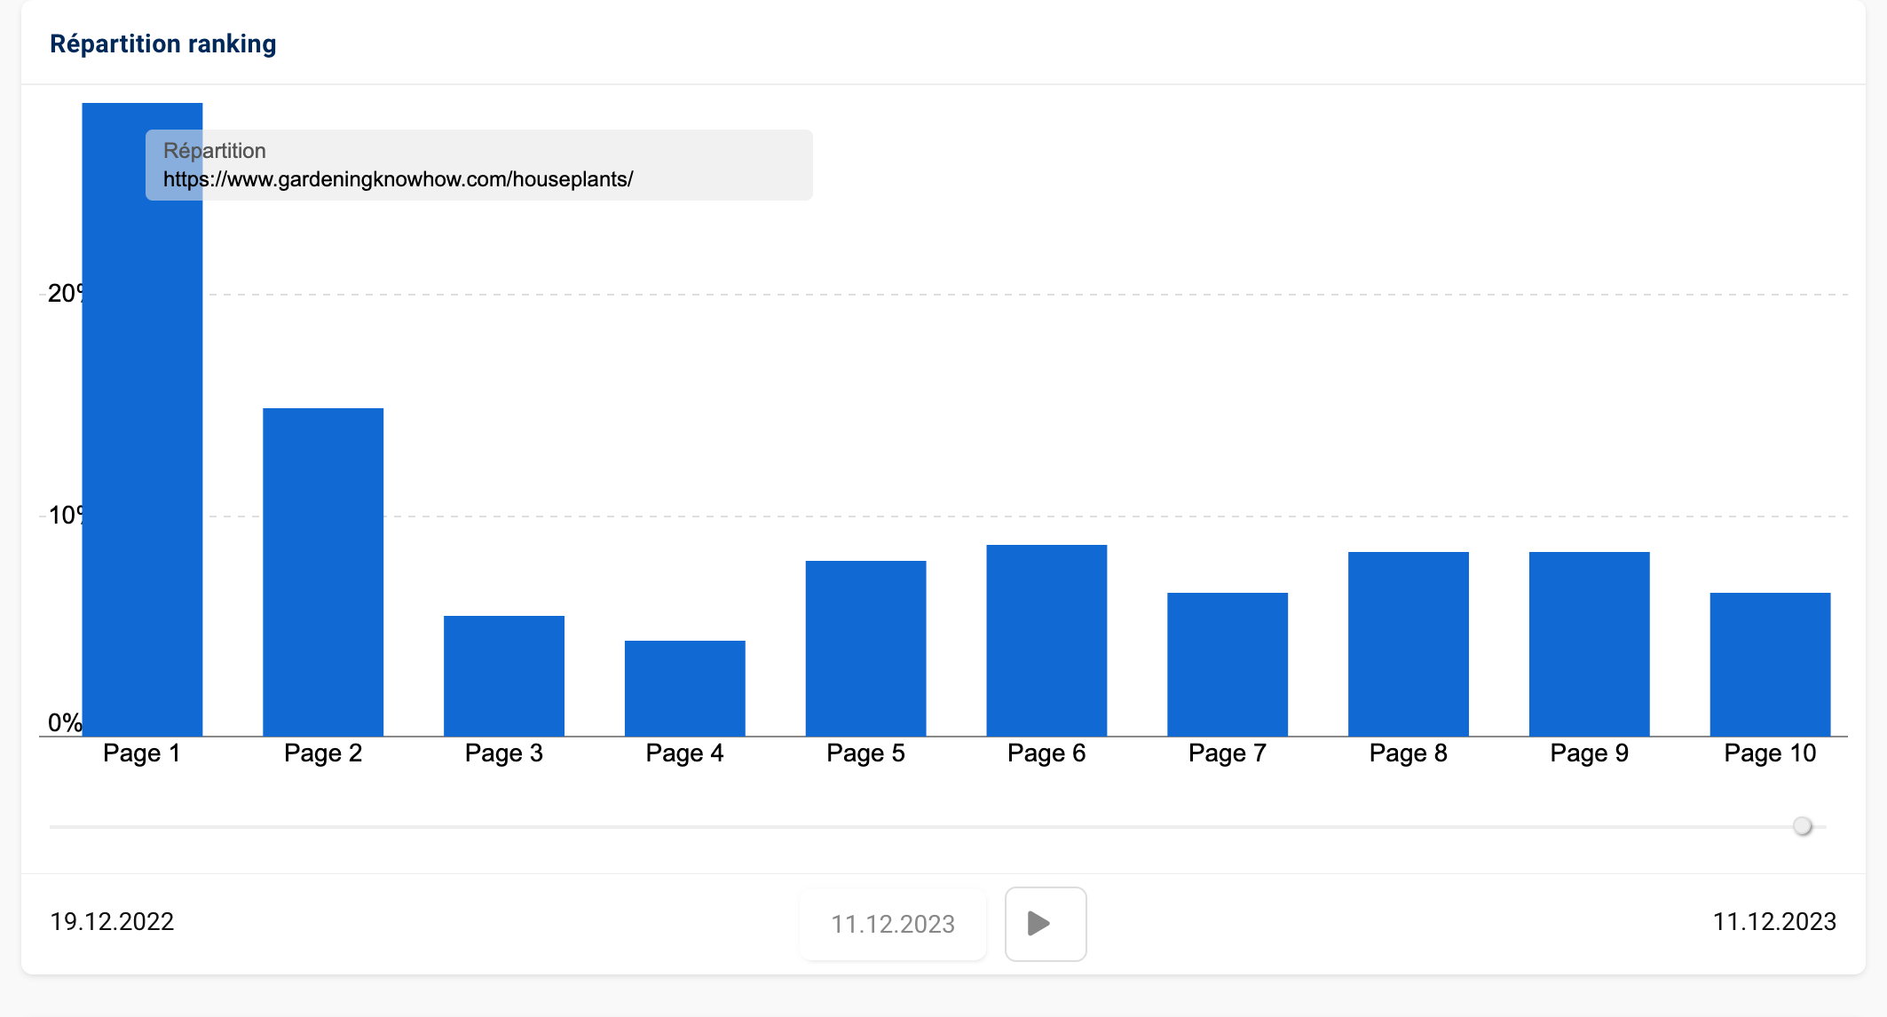1887x1017 pixels.
Task: Select the Page 9 bar
Action: click(1590, 643)
